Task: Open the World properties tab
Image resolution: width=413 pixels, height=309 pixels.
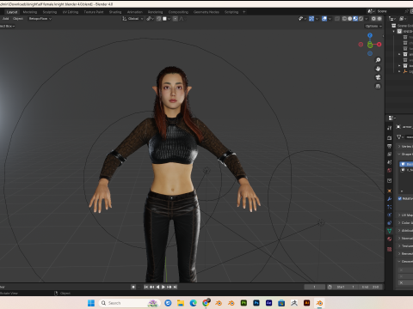Action: pyautogui.click(x=389, y=170)
